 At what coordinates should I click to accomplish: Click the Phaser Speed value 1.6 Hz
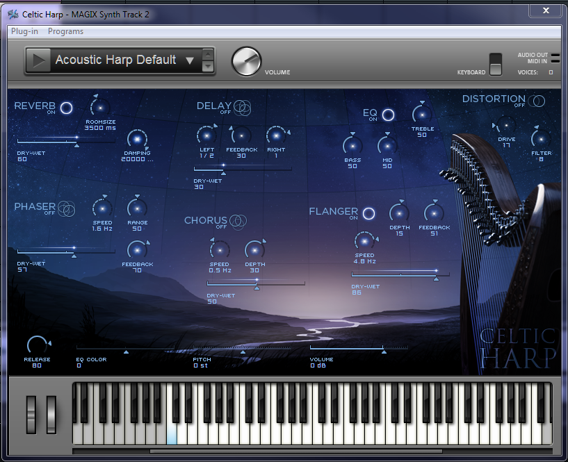102,229
